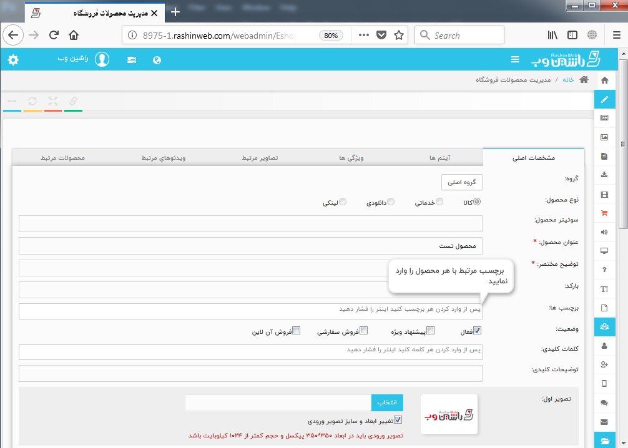Toggle the hamburger menu beside Rashin Web logo
Image resolution: width=628 pixels, height=448 pixels.
(515, 60)
